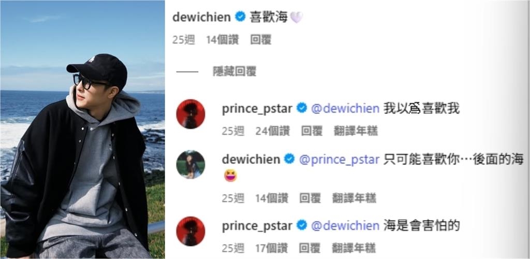This screenshot has width=530, height=259.
Task: Translate the 海是會害怕的 comment
Action: [354, 248]
